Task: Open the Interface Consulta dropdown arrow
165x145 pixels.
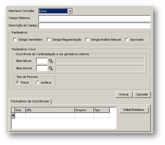Action: click(70, 11)
